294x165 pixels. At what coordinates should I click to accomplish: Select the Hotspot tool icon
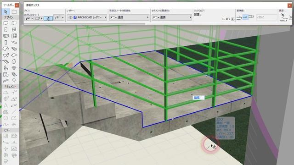[x=14, y=124]
